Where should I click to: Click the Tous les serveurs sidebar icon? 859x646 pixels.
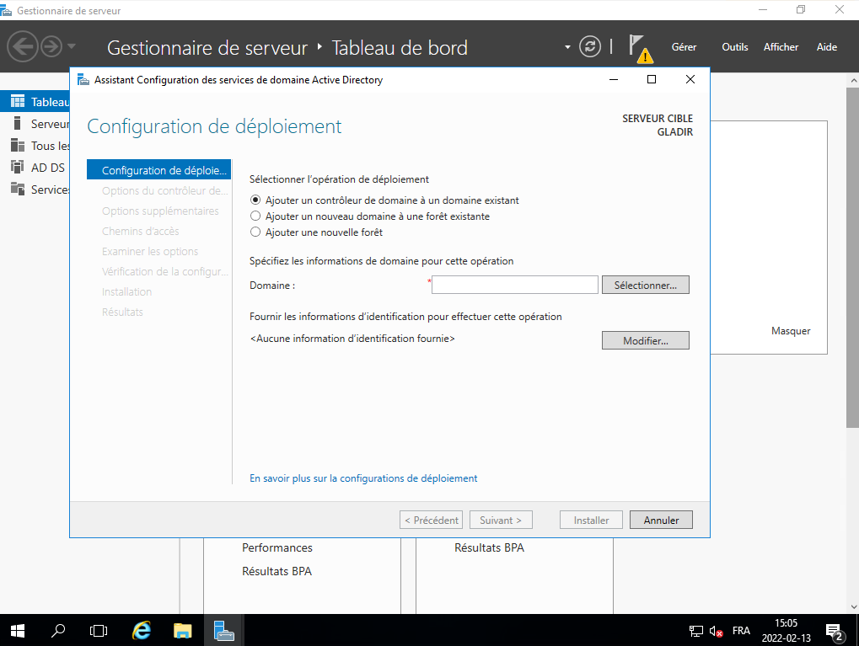pyautogui.click(x=18, y=145)
